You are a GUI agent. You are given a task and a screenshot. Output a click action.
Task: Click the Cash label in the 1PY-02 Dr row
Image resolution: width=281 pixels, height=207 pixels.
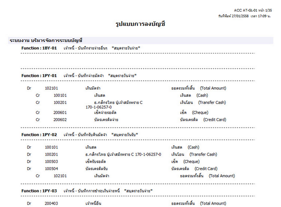pos(194,147)
